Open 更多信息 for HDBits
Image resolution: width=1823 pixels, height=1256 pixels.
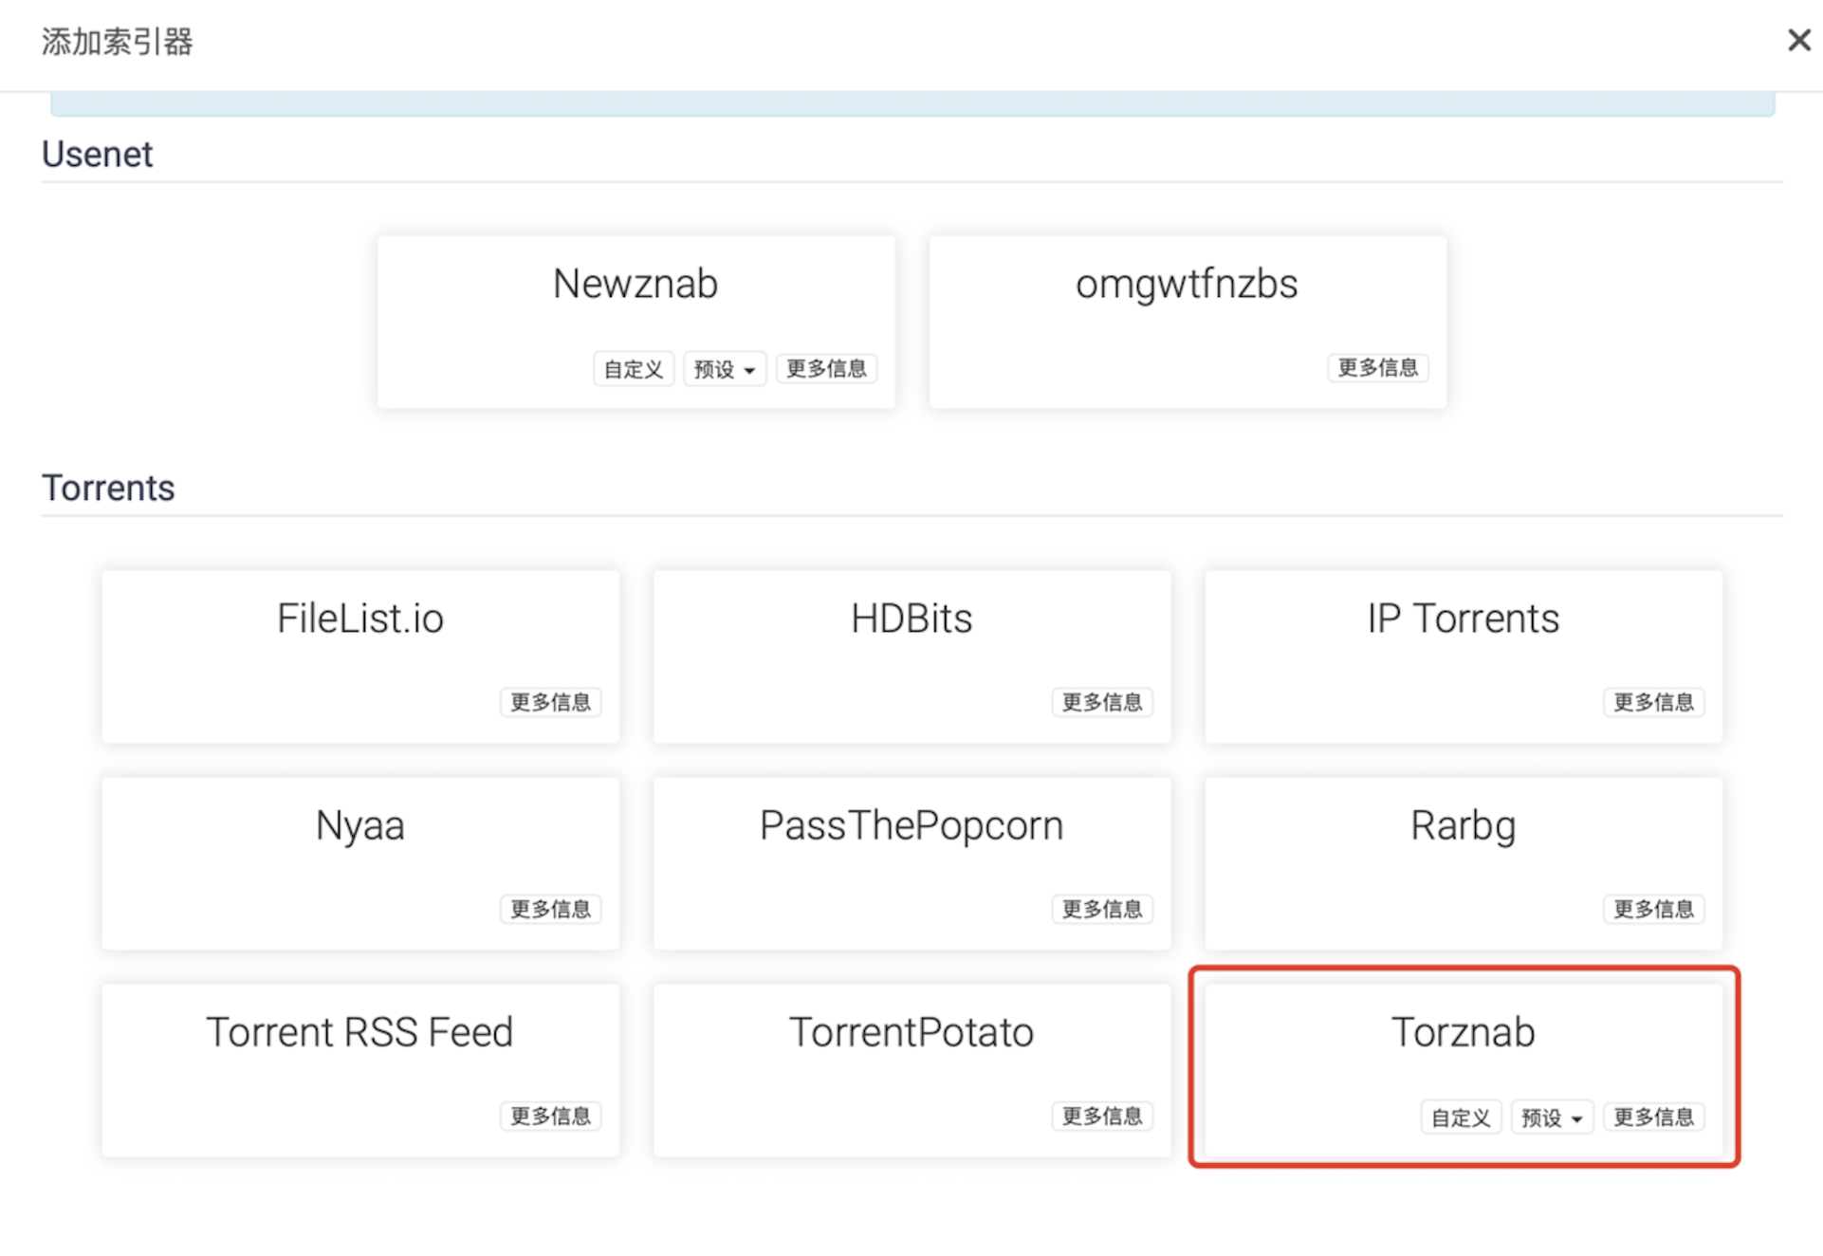(x=1101, y=702)
